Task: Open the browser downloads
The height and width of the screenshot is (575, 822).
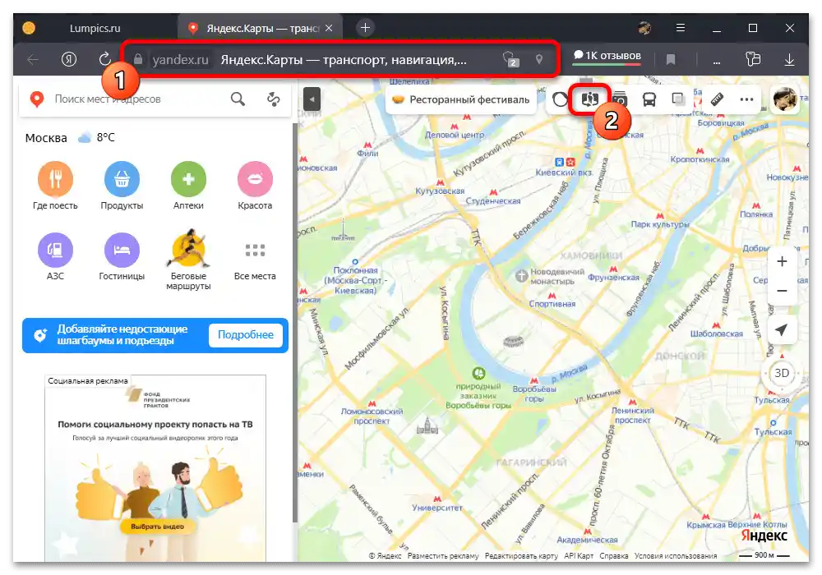Action: (x=789, y=60)
